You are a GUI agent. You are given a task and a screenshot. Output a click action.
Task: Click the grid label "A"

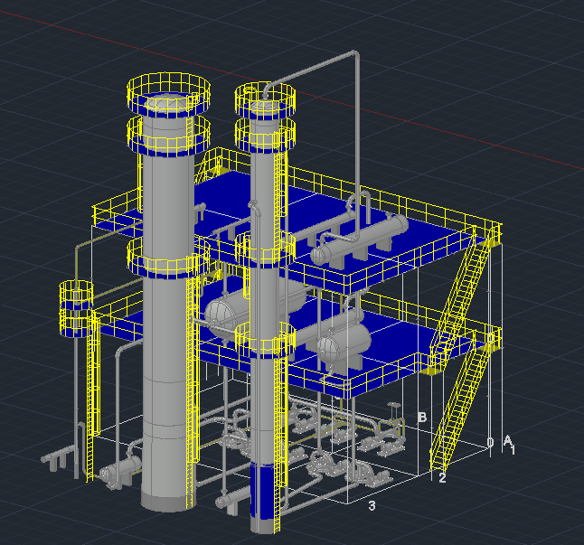[x=507, y=441]
